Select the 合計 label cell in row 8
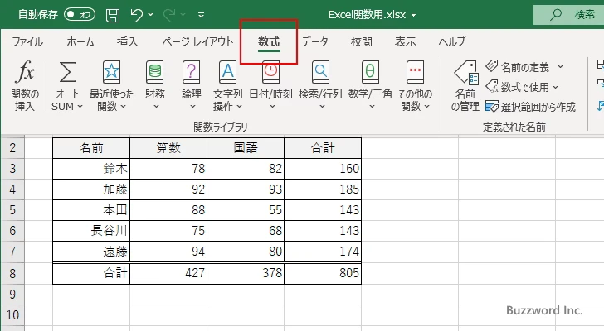Viewport: 604px width, 331px height. coord(91,273)
